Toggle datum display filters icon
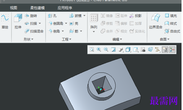Screen dimensions: 183x110 click(x=158, y=50)
